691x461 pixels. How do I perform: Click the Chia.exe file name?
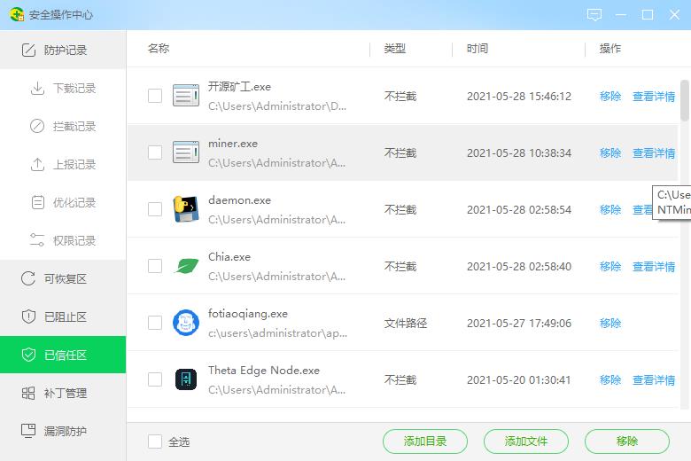[229, 257]
